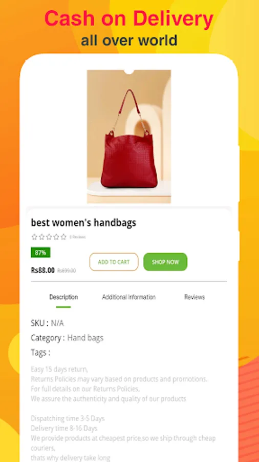Tap the second rating star

(41, 237)
